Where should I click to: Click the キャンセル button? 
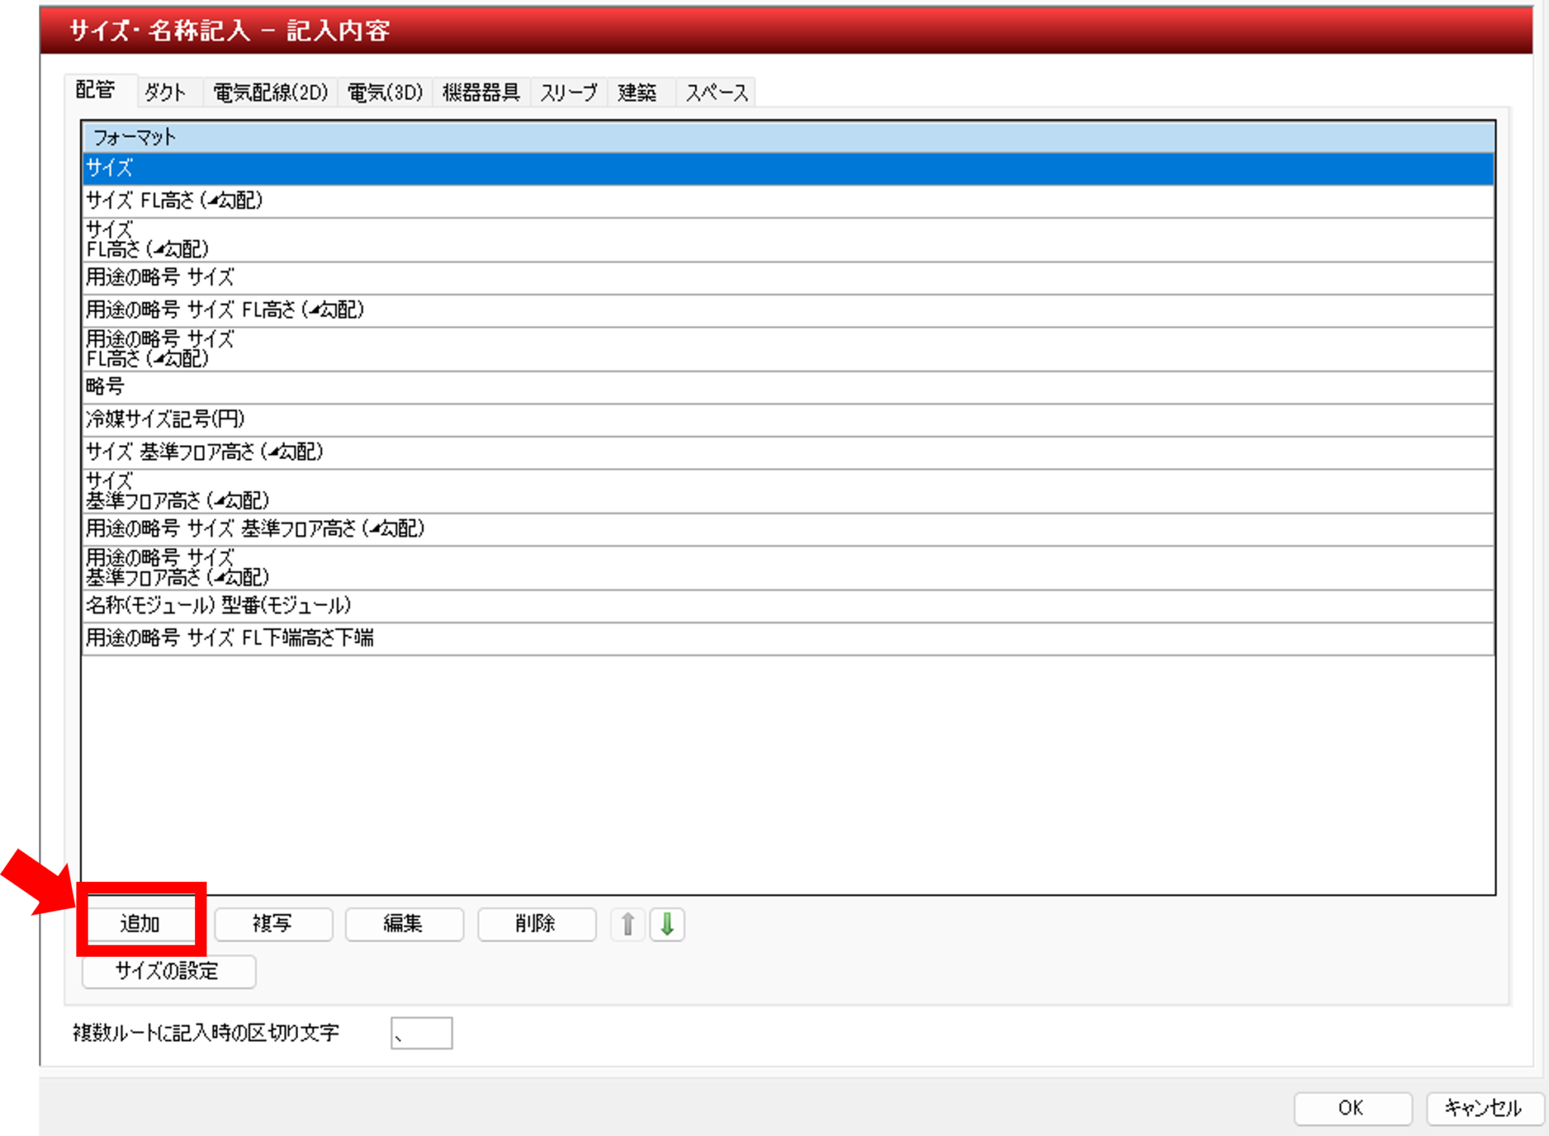coord(1483,1107)
